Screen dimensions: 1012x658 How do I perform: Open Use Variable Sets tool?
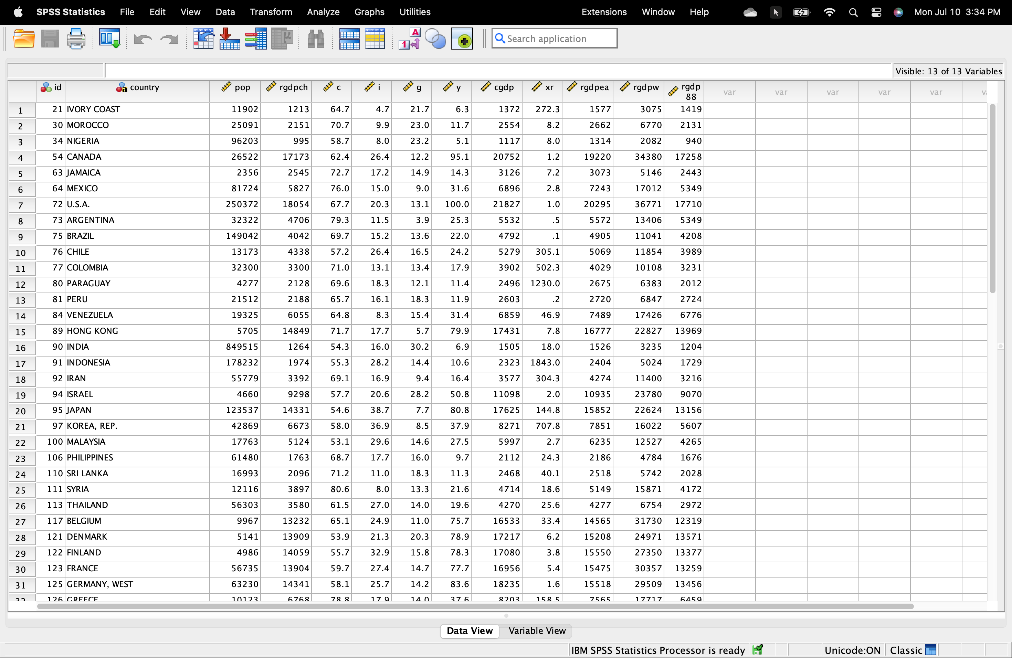coord(435,38)
